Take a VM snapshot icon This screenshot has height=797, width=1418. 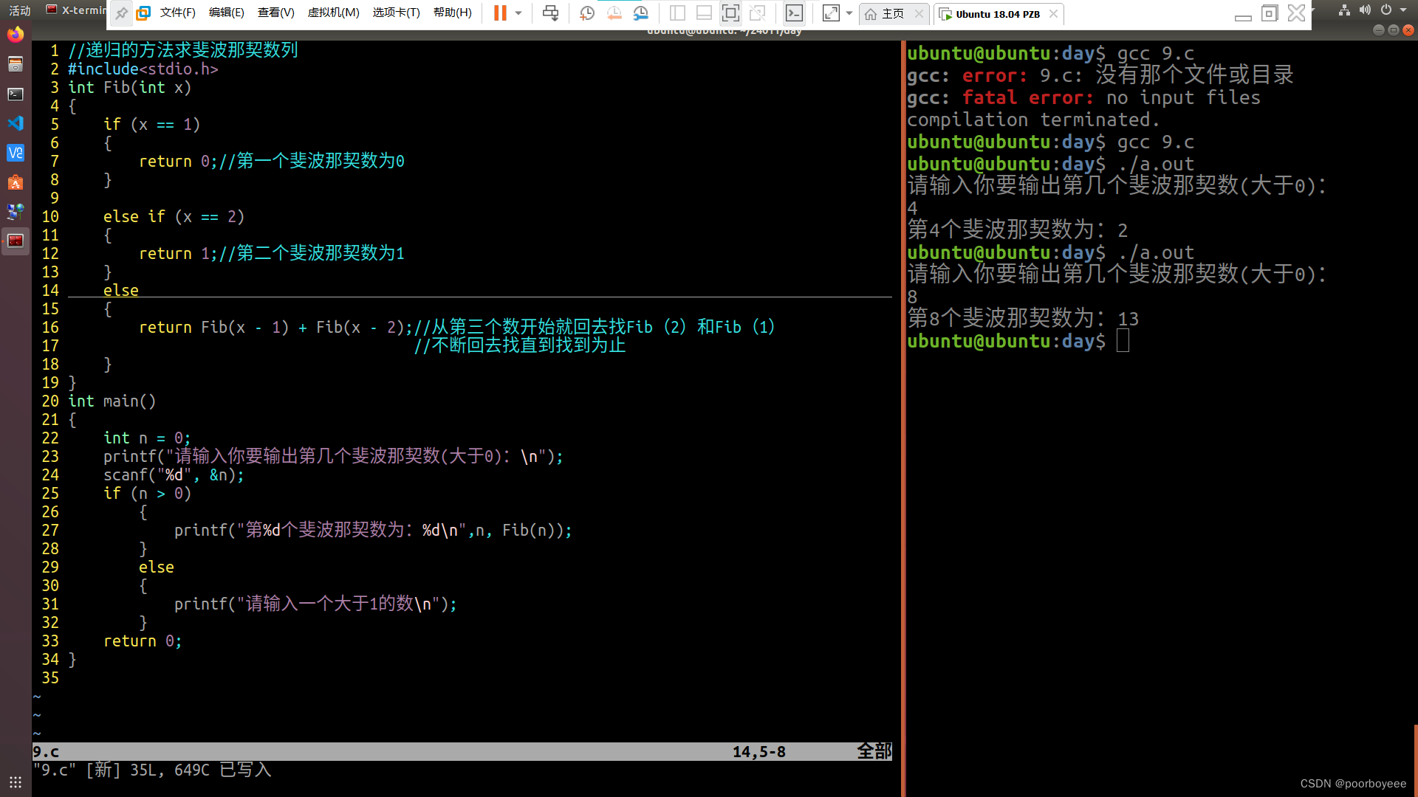(x=587, y=13)
